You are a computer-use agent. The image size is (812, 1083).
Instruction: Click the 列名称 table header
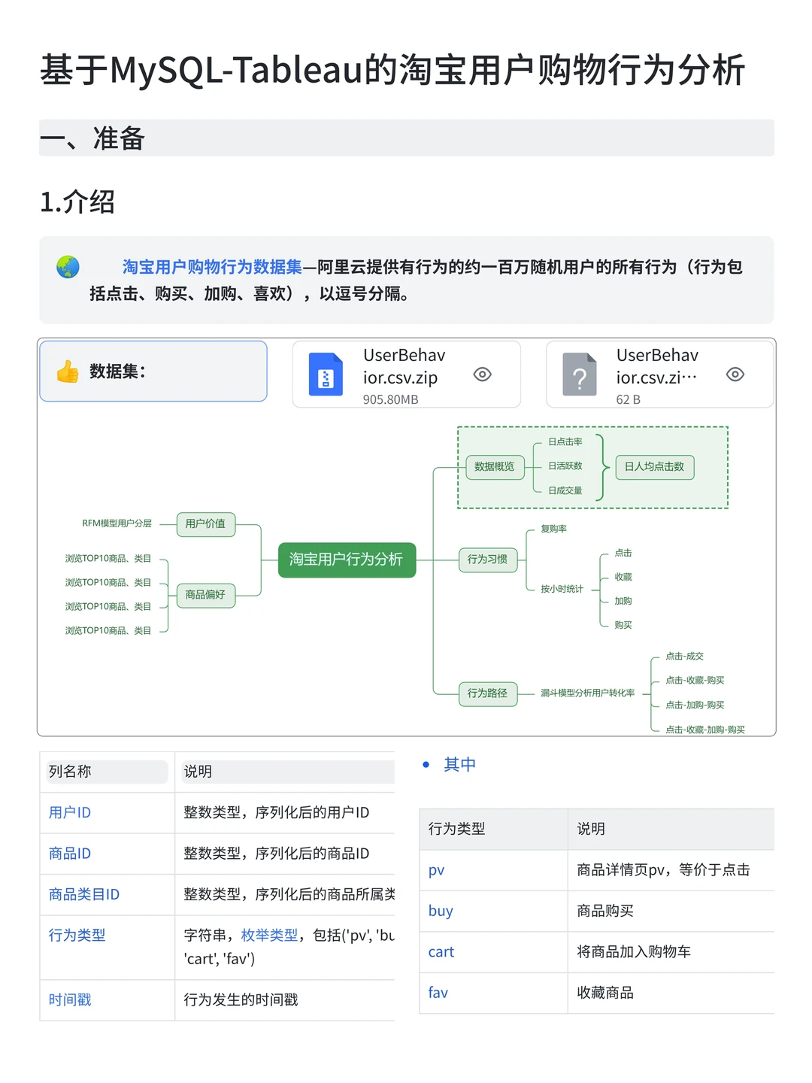[x=107, y=772]
